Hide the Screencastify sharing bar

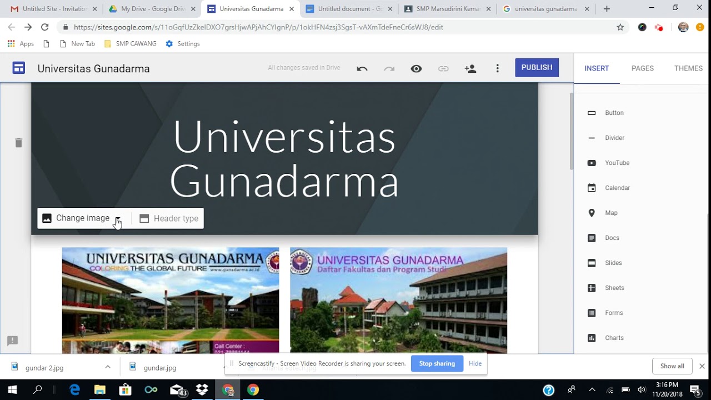(x=475, y=363)
